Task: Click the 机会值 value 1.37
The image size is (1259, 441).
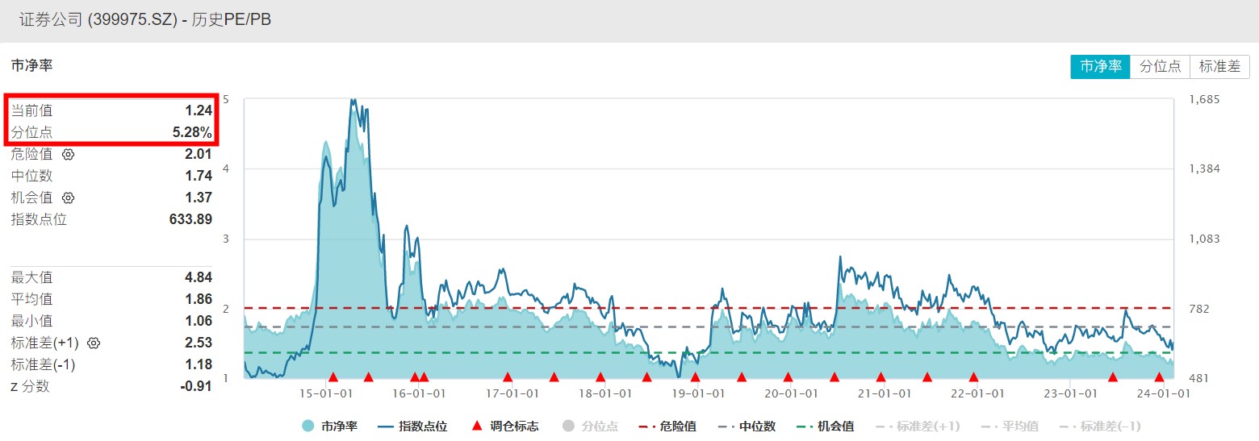Action: (199, 198)
